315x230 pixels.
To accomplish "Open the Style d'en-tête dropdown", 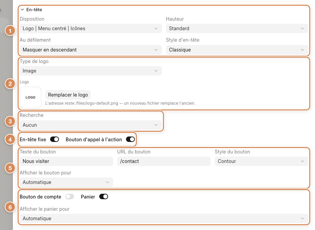I will click(x=237, y=50).
